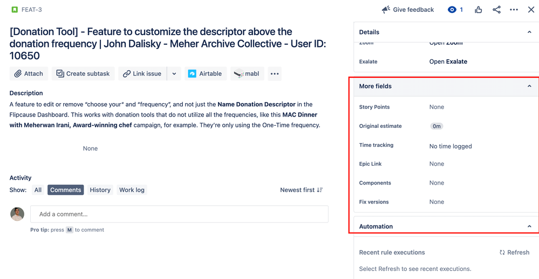Close the issue view with the X

(x=531, y=10)
